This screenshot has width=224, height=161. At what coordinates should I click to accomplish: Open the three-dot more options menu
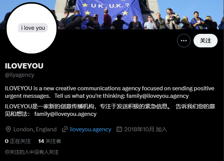(x=183, y=41)
